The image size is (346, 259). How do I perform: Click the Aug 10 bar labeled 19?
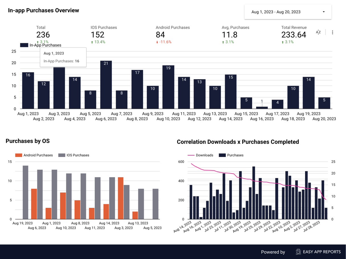coord(168,87)
